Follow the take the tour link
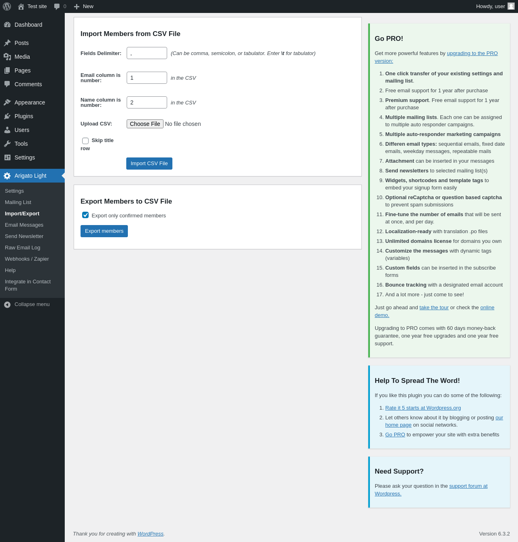518x542 pixels. pos(434,308)
